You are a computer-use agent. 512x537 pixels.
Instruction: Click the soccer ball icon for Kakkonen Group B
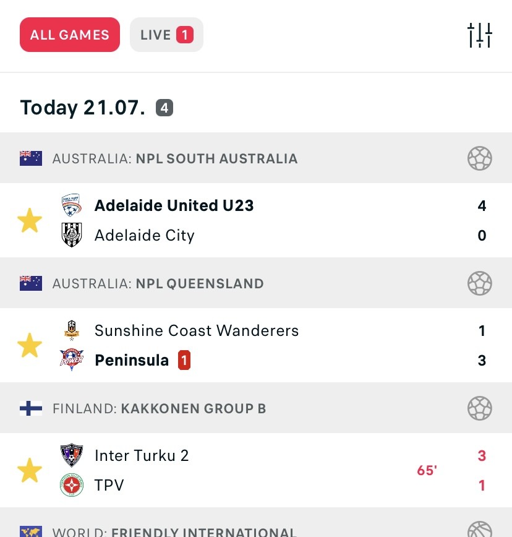(x=479, y=408)
